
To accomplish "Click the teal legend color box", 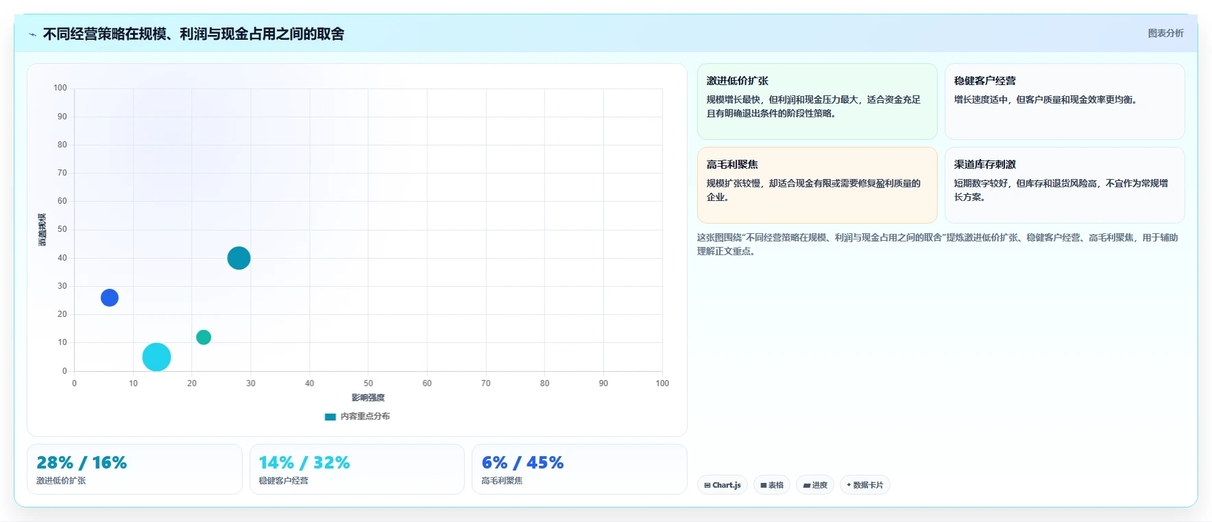I will [330, 416].
